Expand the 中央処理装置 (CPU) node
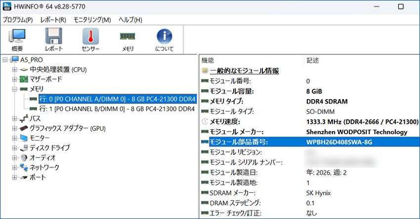The height and width of the screenshot is (219, 420). point(15,70)
